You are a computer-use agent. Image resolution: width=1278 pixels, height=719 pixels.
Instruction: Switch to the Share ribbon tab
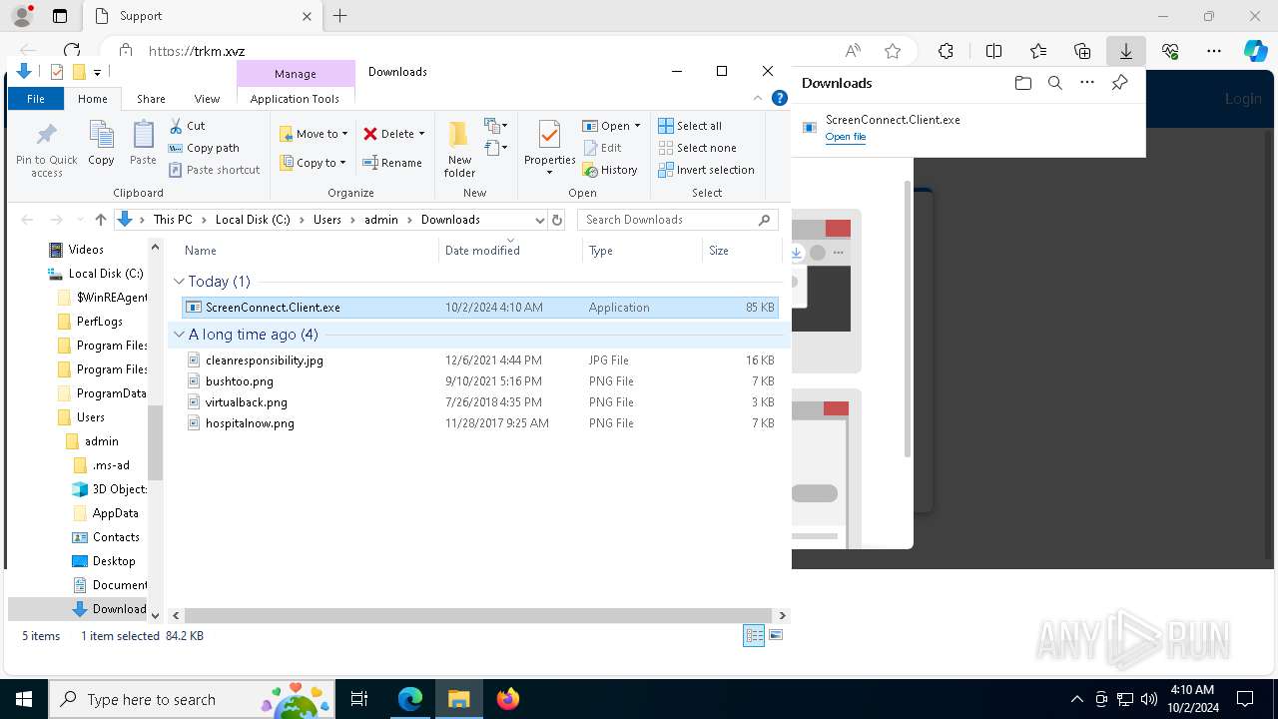pos(151,99)
